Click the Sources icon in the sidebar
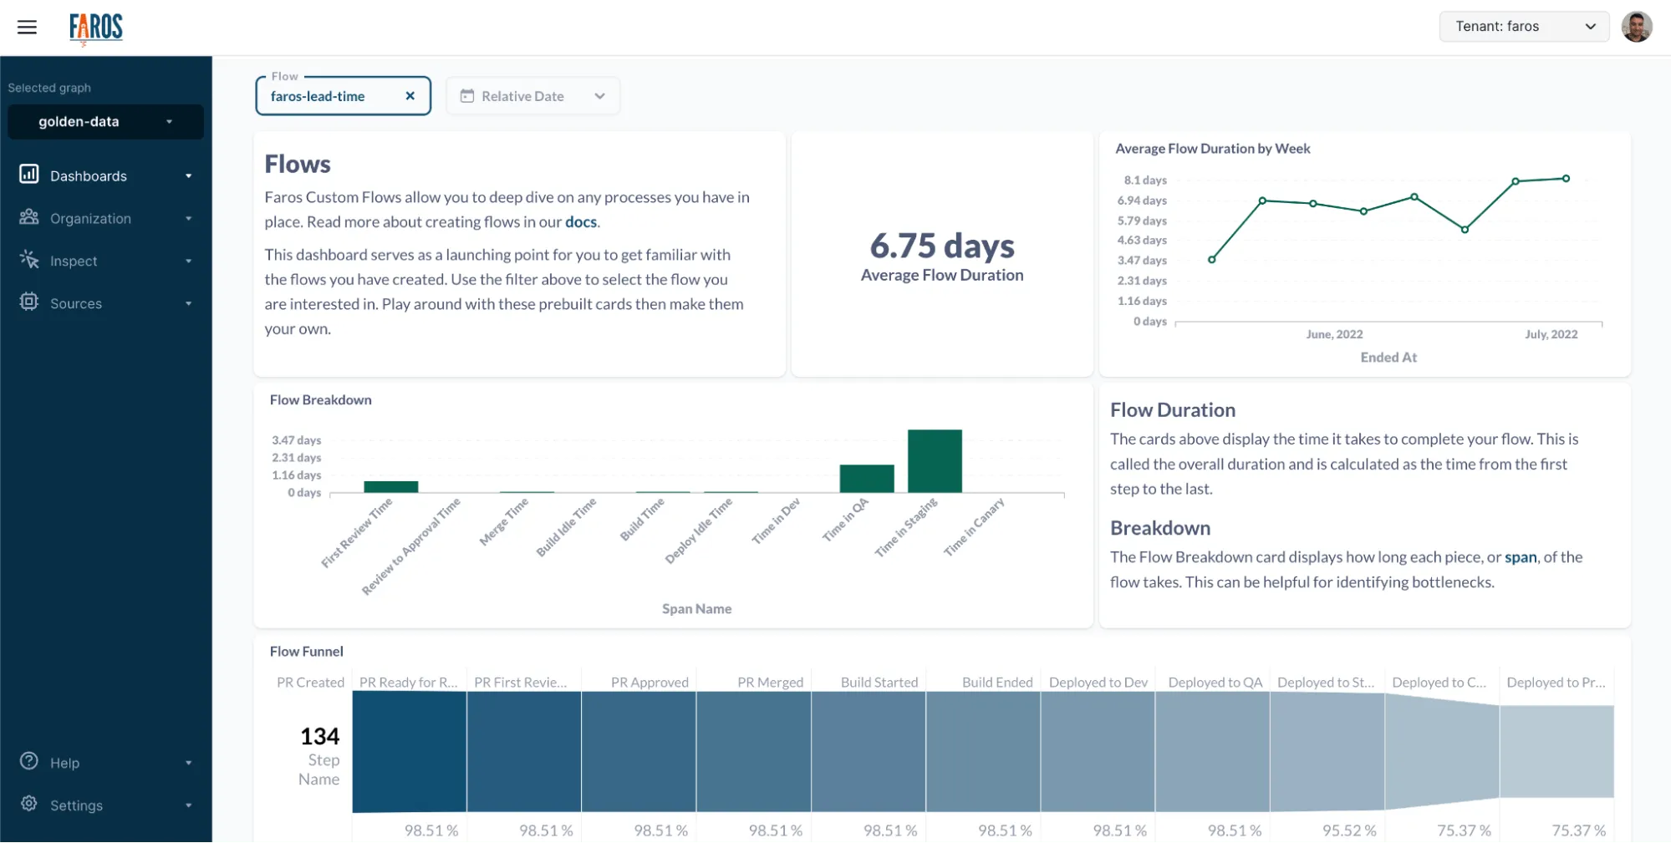1671x843 pixels. coord(28,302)
